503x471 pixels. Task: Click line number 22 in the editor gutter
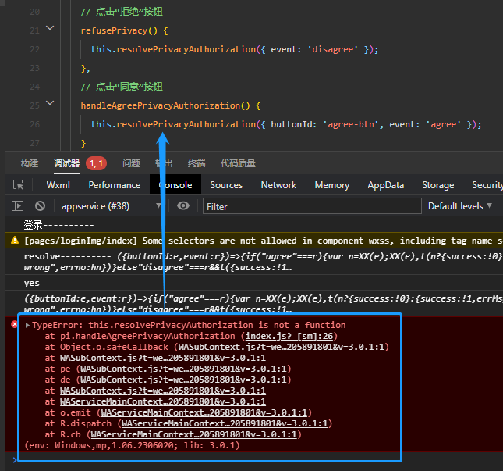point(34,49)
